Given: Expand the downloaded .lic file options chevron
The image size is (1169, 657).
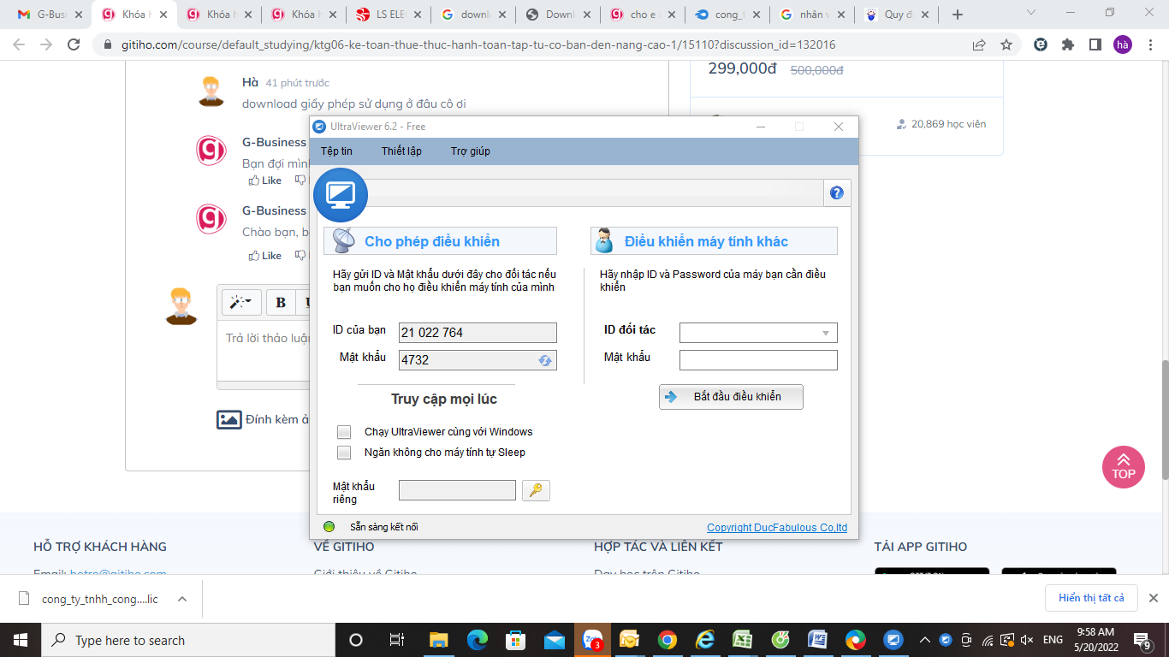Looking at the screenshot, I should point(182,599).
